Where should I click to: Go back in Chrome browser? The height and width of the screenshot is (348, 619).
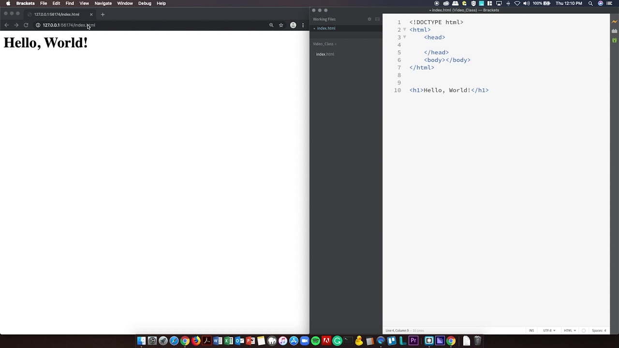point(6,25)
